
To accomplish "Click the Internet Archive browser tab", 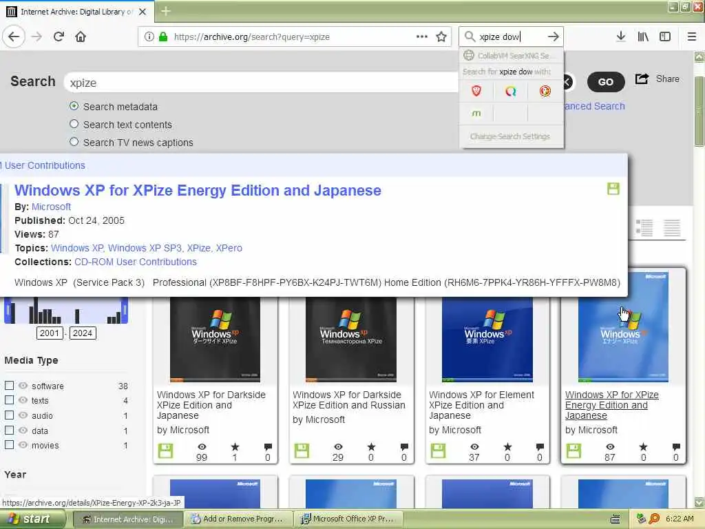I will point(77,11).
